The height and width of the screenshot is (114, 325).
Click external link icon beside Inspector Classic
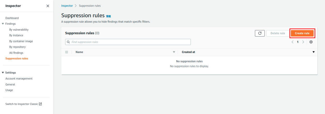[x=40, y=104]
